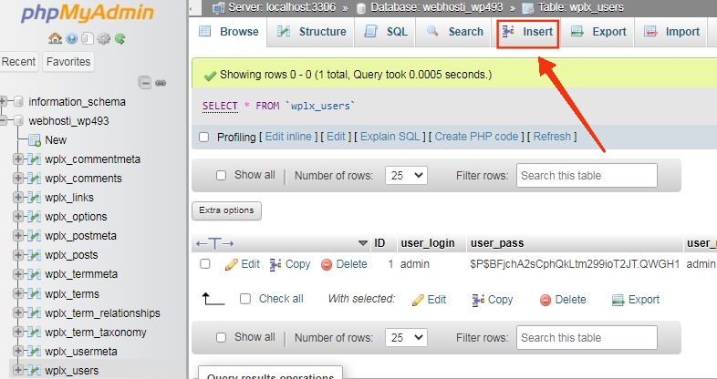Open the SQL tab
The width and height of the screenshot is (717, 379).
point(385,32)
